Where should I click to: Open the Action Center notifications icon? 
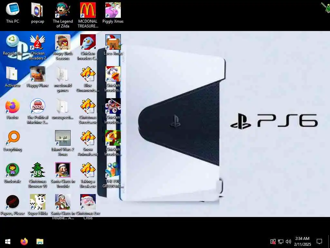pyautogui.click(x=319, y=242)
